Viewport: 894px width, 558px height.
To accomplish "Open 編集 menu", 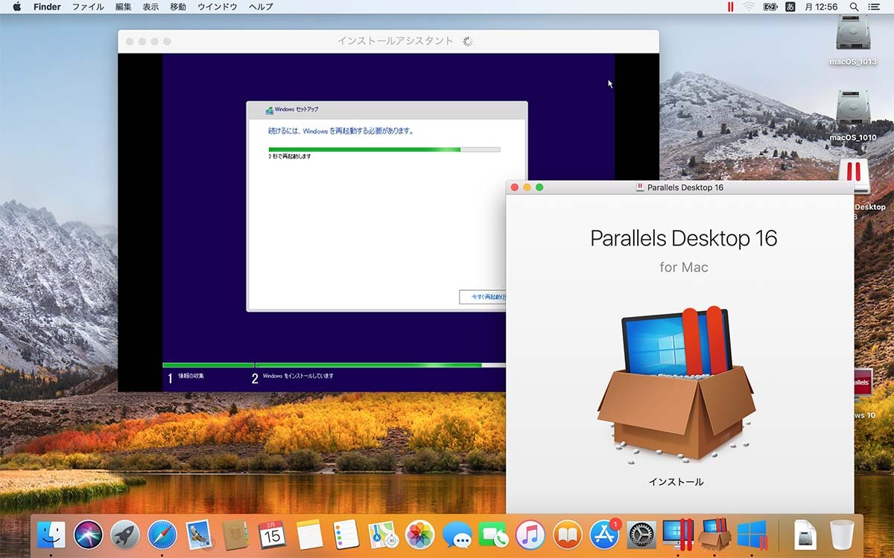I will [x=124, y=7].
